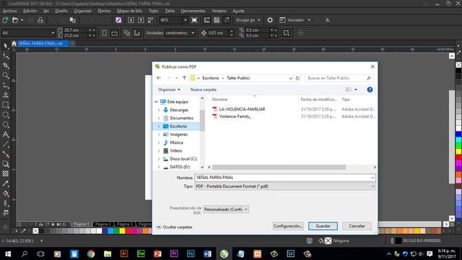
Task: Click the Cancelar button
Action: tap(357, 226)
